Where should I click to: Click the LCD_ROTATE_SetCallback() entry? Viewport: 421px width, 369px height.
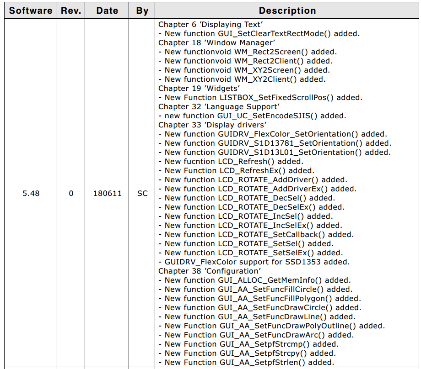coord(256,234)
